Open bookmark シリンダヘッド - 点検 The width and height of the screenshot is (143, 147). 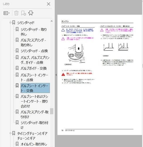(34, 51)
